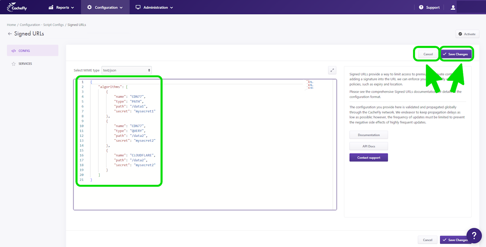486x247 pixels.
Task: Open the Documentation button
Action: pyautogui.click(x=369, y=135)
